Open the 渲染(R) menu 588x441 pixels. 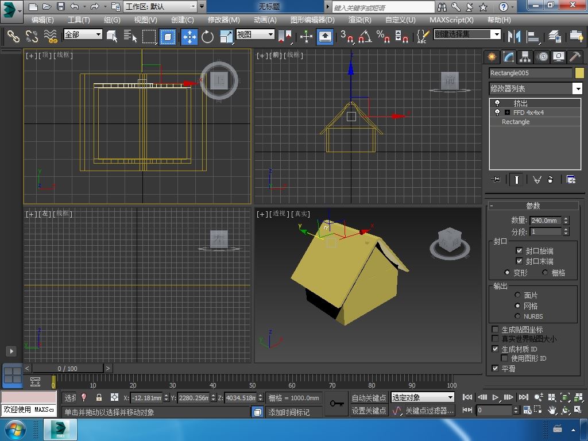[359, 20]
